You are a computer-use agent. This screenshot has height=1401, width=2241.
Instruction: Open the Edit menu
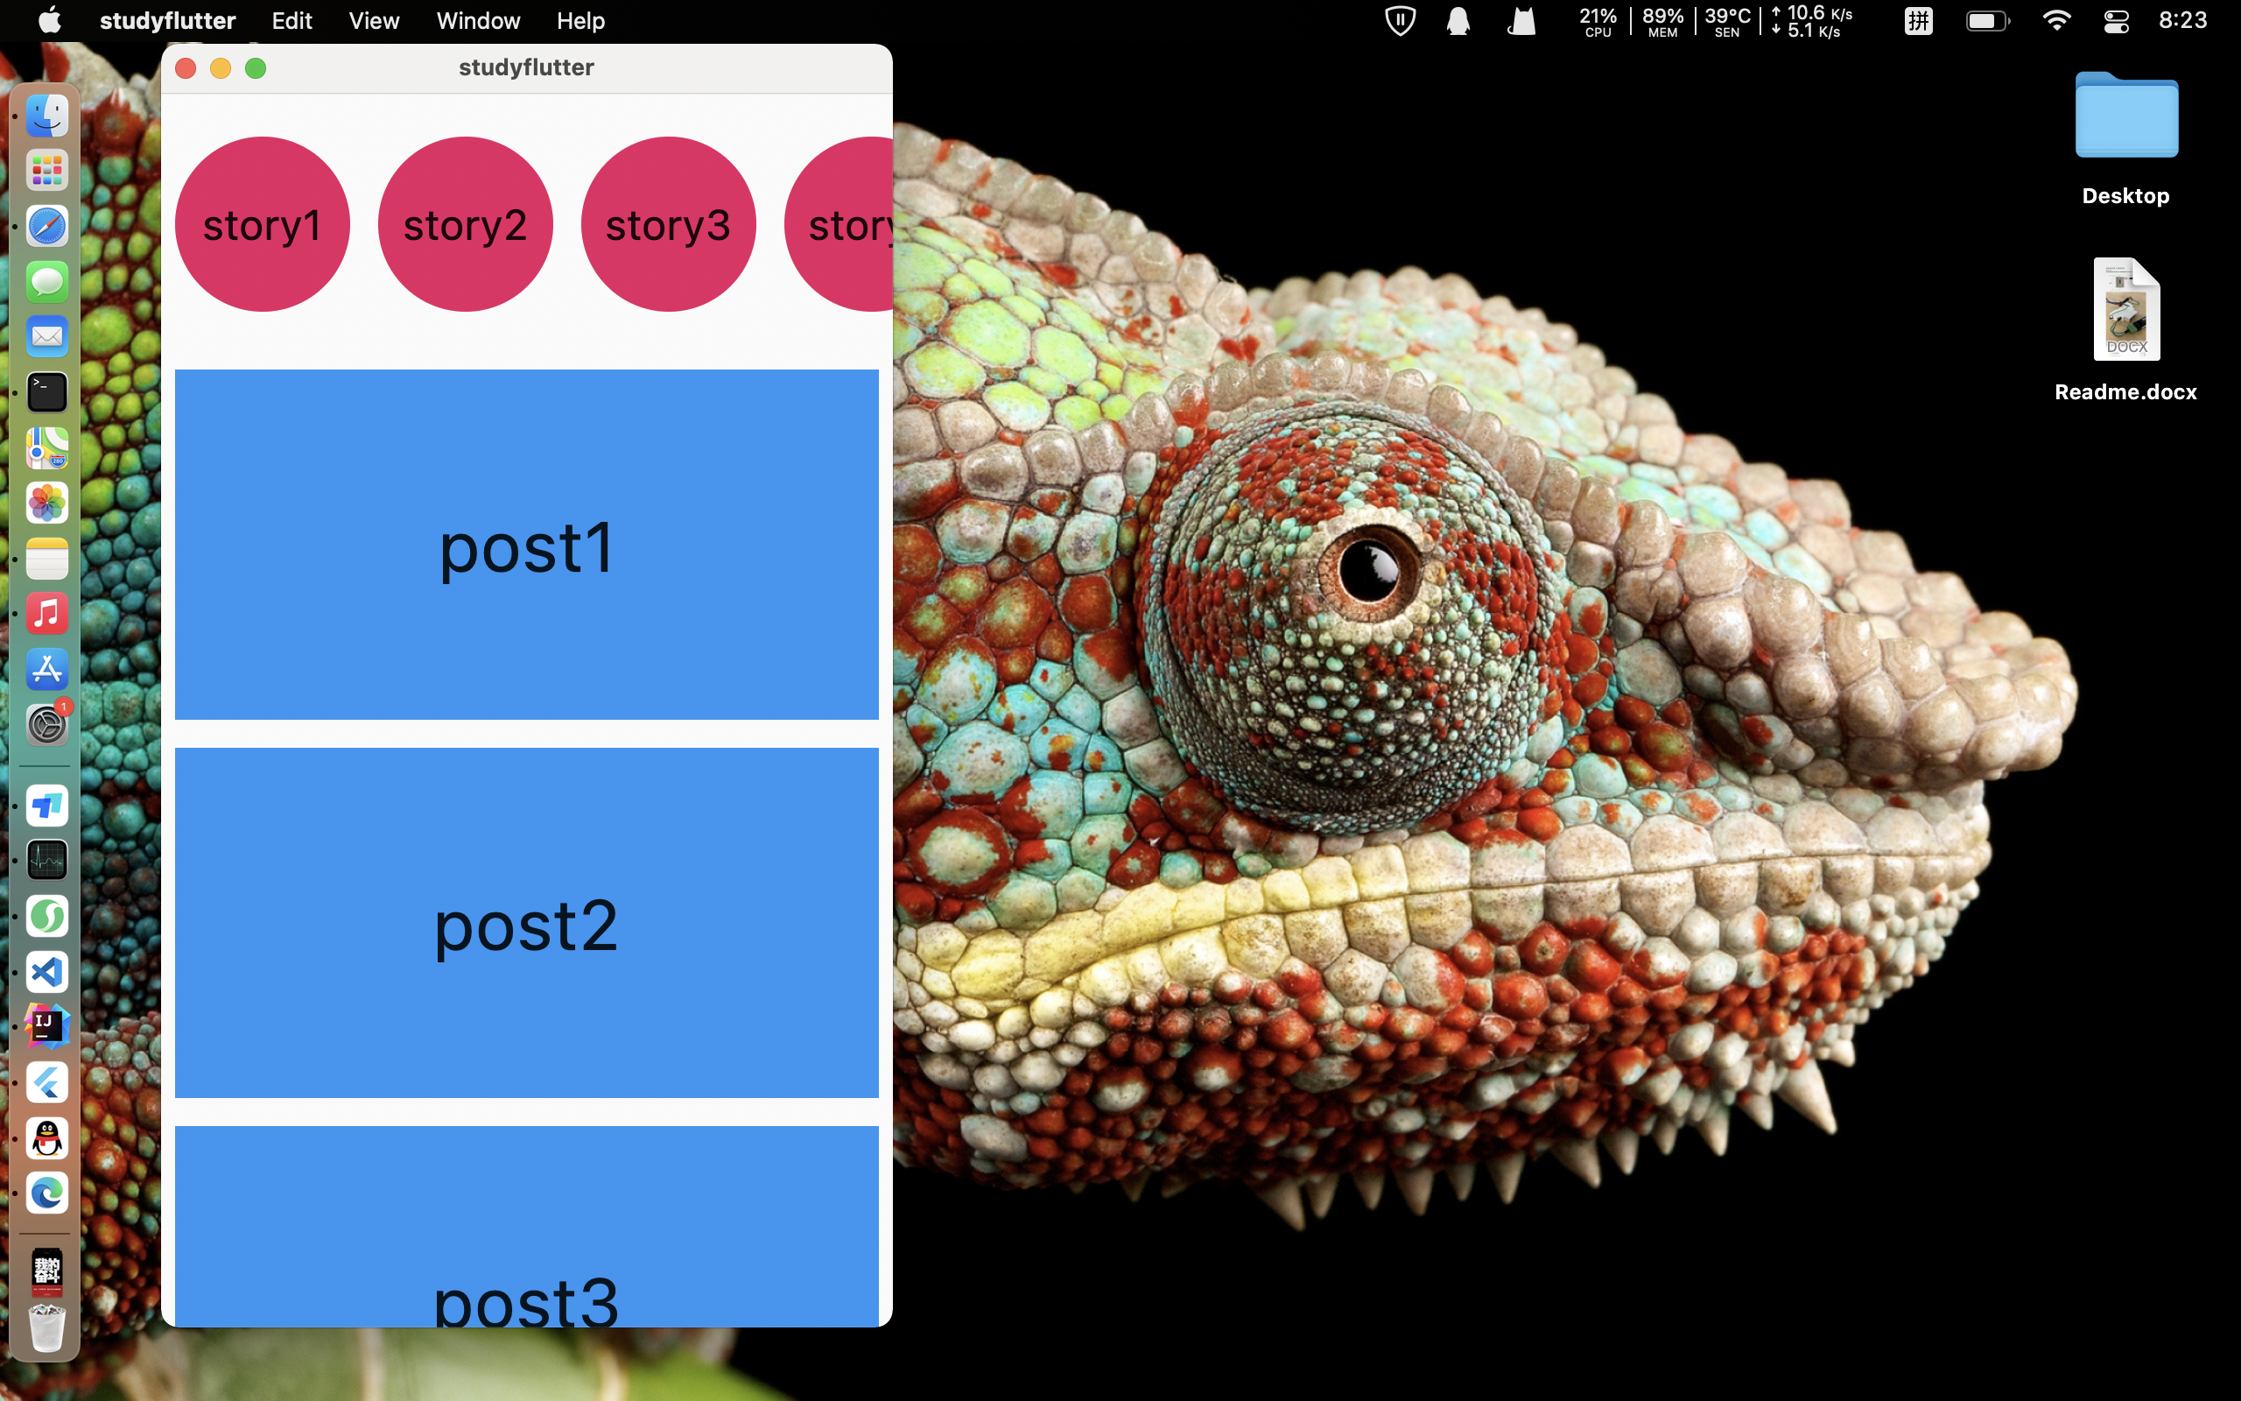pos(292,20)
